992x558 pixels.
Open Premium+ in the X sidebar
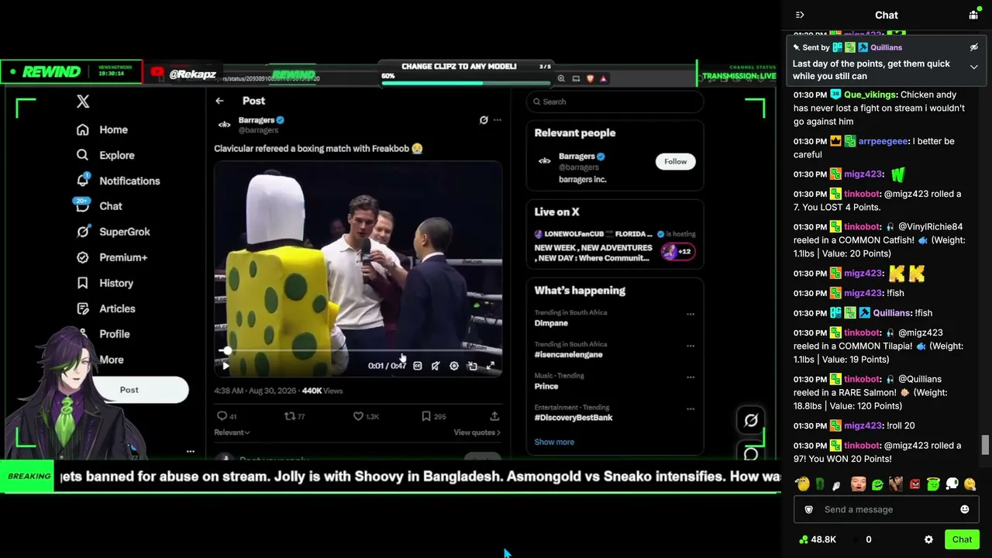pos(112,257)
